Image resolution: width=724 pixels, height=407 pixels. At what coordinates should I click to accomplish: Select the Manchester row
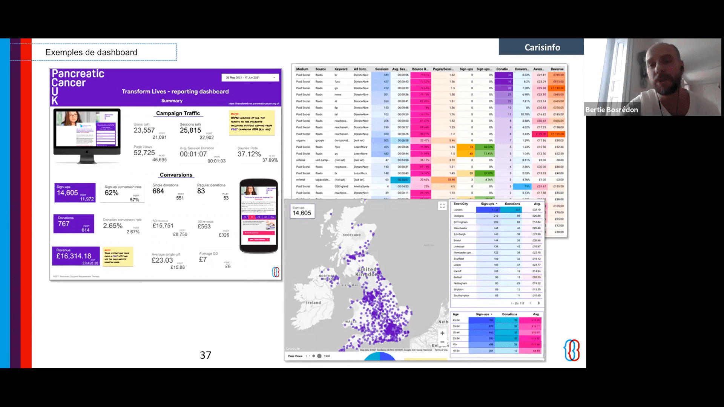click(497, 228)
